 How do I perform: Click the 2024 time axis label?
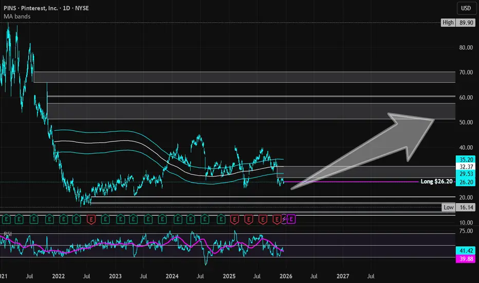tap(172, 276)
